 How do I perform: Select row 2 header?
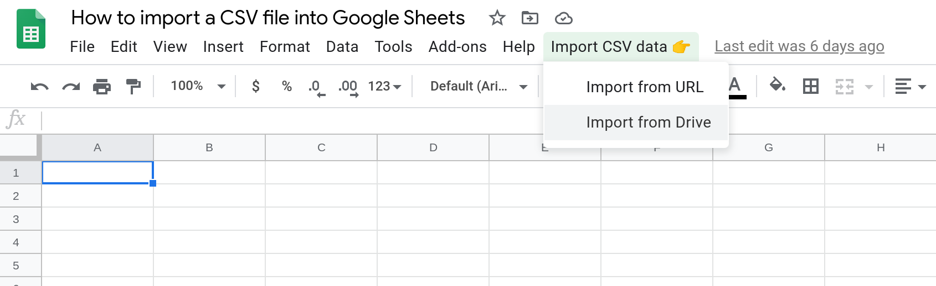(x=20, y=196)
